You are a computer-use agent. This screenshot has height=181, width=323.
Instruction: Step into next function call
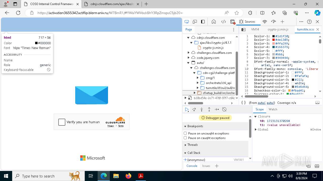coord(202,109)
